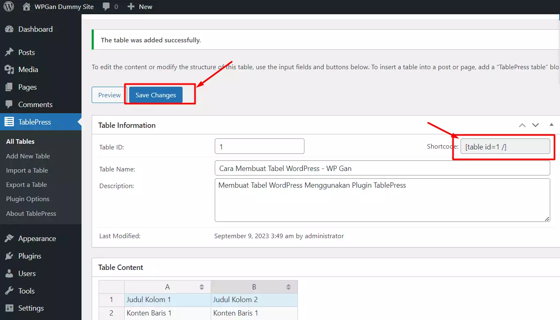Click the Users person icon
The image size is (560, 320).
point(9,274)
